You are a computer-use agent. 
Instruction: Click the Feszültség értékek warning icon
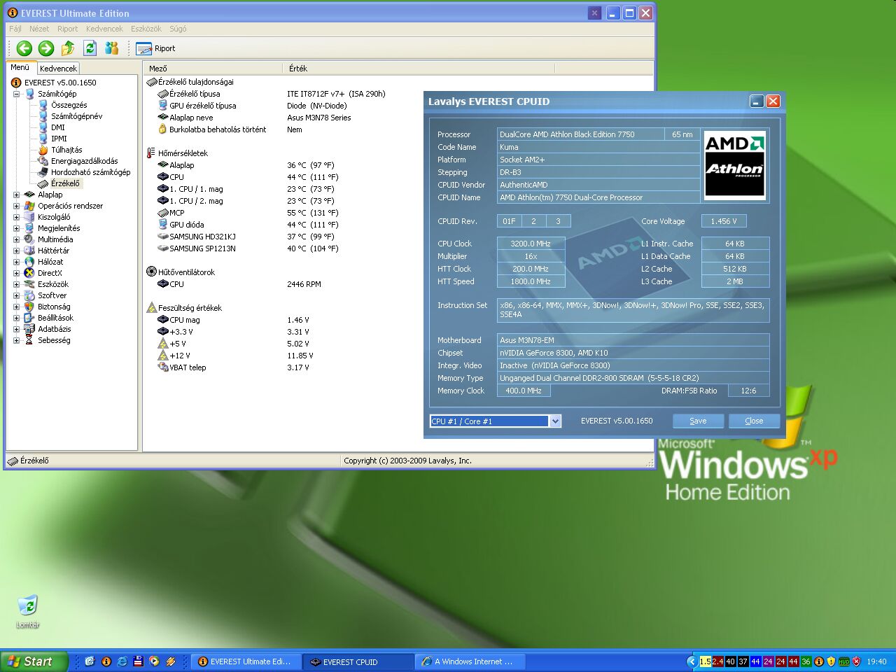151,308
